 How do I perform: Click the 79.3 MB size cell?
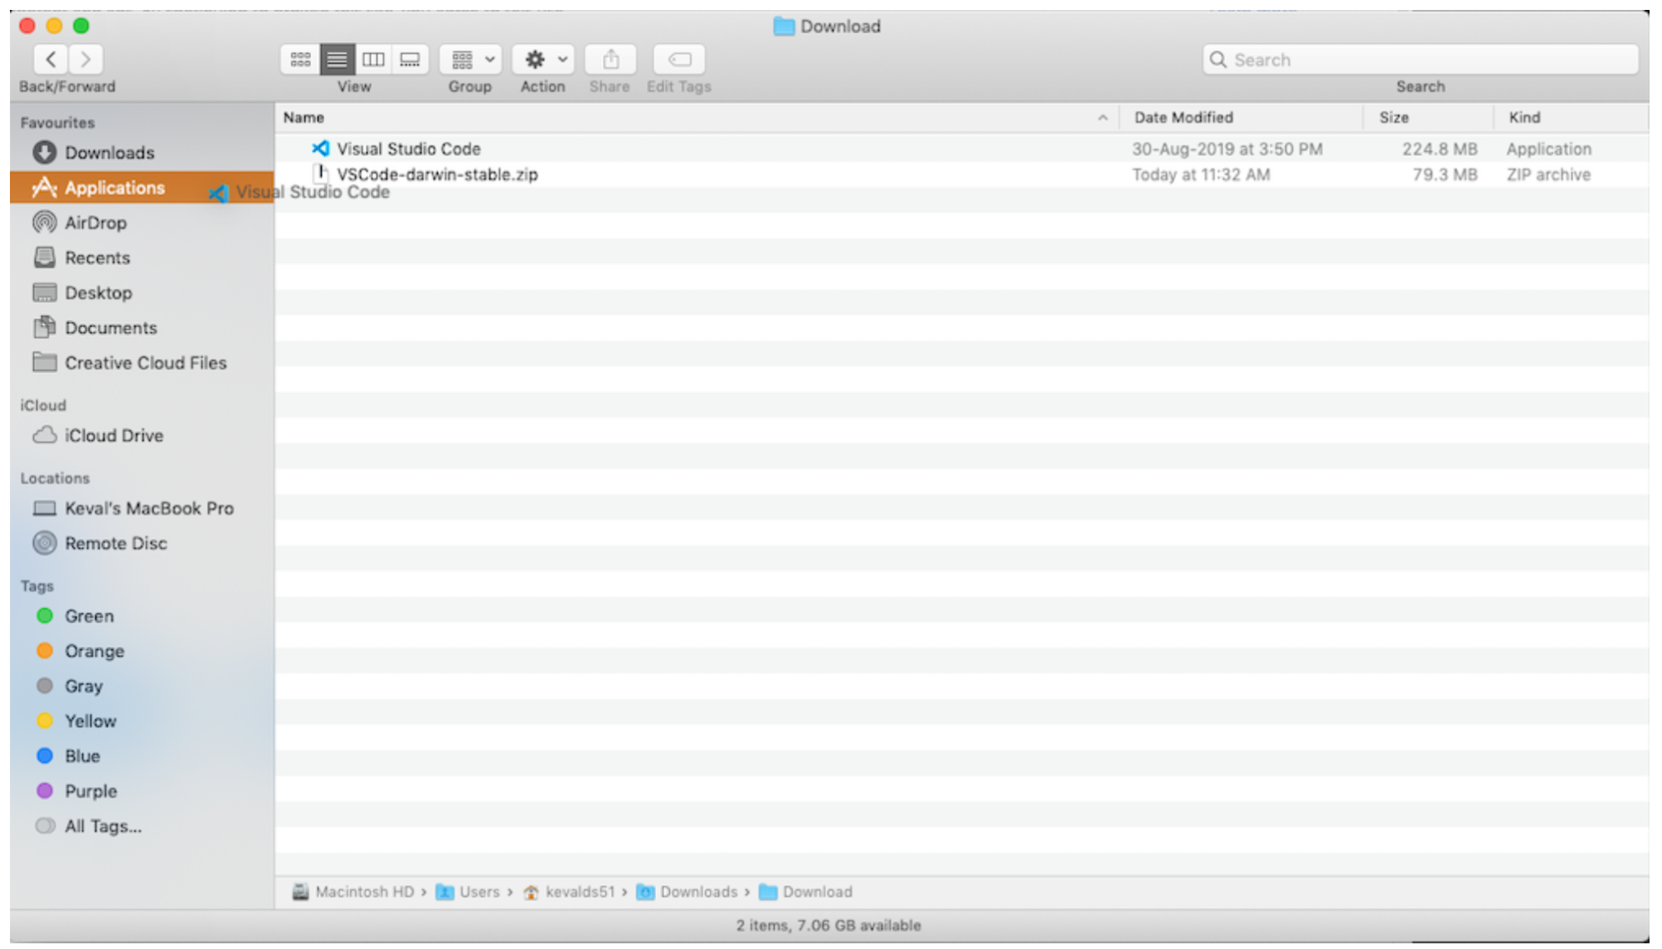click(x=1445, y=175)
